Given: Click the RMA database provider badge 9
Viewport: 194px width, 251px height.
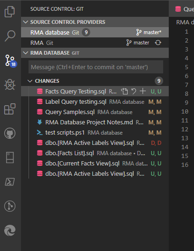Looking at the screenshot, I should tap(86, 32).
